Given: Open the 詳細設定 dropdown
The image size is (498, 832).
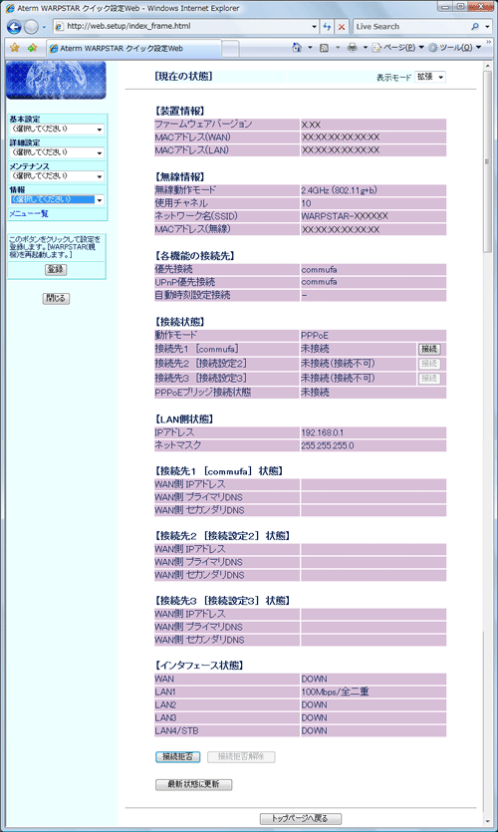Looking at the screenshot, I should point(57,152).
